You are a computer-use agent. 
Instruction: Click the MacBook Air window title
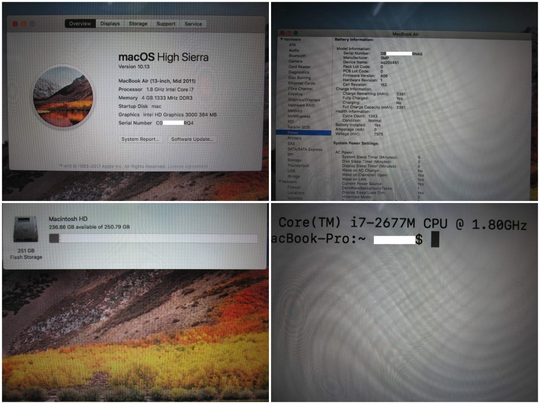point(406,34)
